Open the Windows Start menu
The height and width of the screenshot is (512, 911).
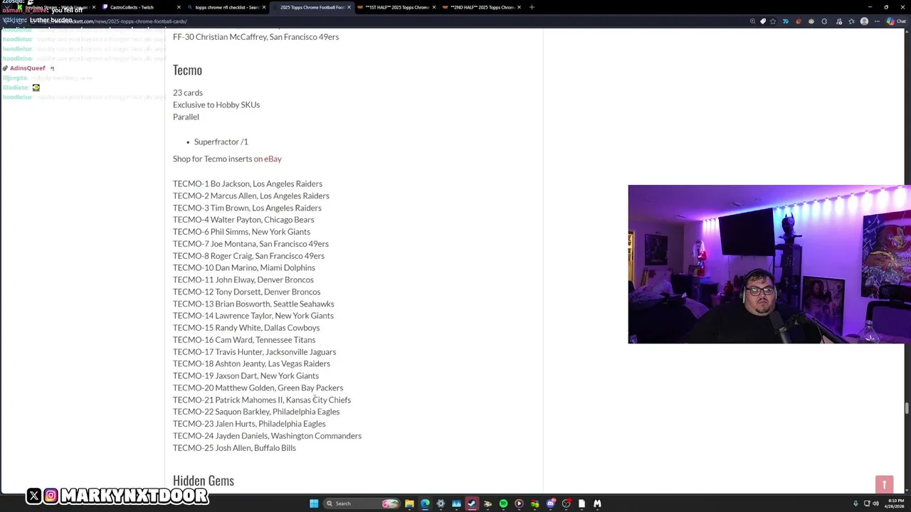tap(314, 503)
